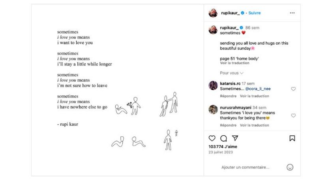Open the emoji picker in comment box
The width and height of the screenshot is (319, 179).
[290, 167]
